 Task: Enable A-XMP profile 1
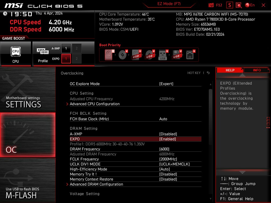66,48
